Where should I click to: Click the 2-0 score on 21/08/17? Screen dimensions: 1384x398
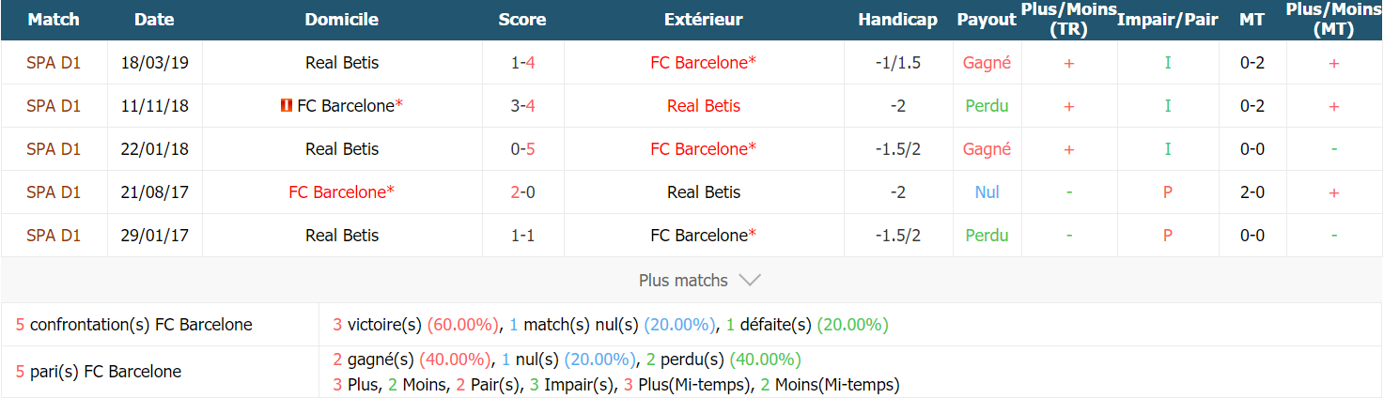pyautogui.click(x=523, y=192)
